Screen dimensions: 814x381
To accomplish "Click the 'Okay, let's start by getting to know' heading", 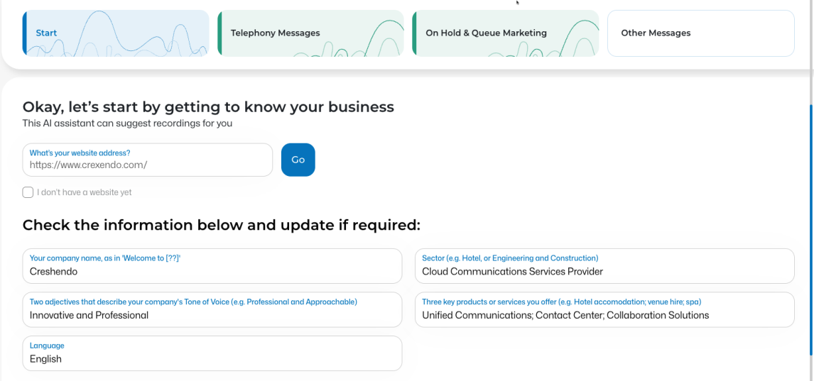I will (208, 107).
